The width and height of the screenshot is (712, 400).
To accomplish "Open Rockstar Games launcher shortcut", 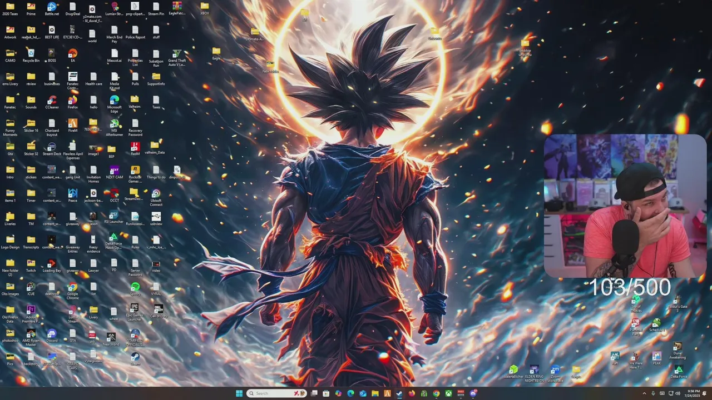I will pyautogui.click(x=135, y=174).
